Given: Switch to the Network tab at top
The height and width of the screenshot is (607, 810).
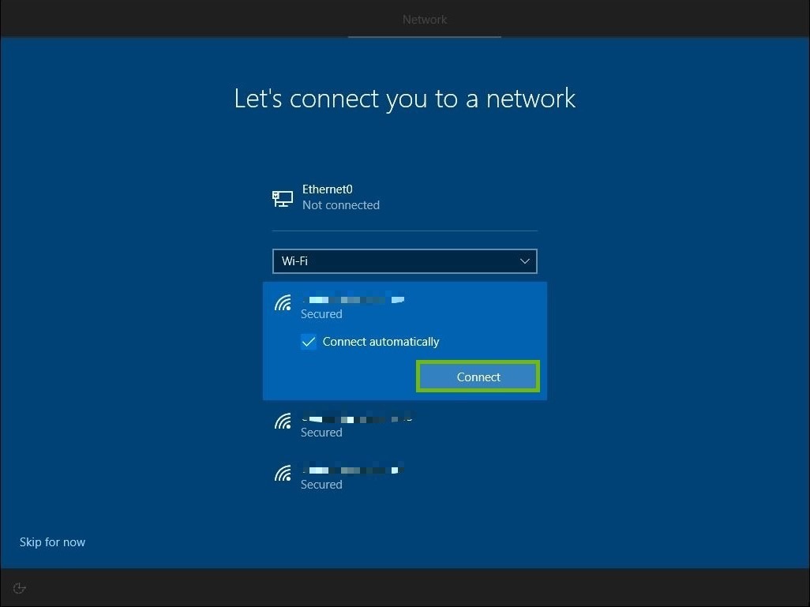Looking at the screenshot, I should point(424,19).
